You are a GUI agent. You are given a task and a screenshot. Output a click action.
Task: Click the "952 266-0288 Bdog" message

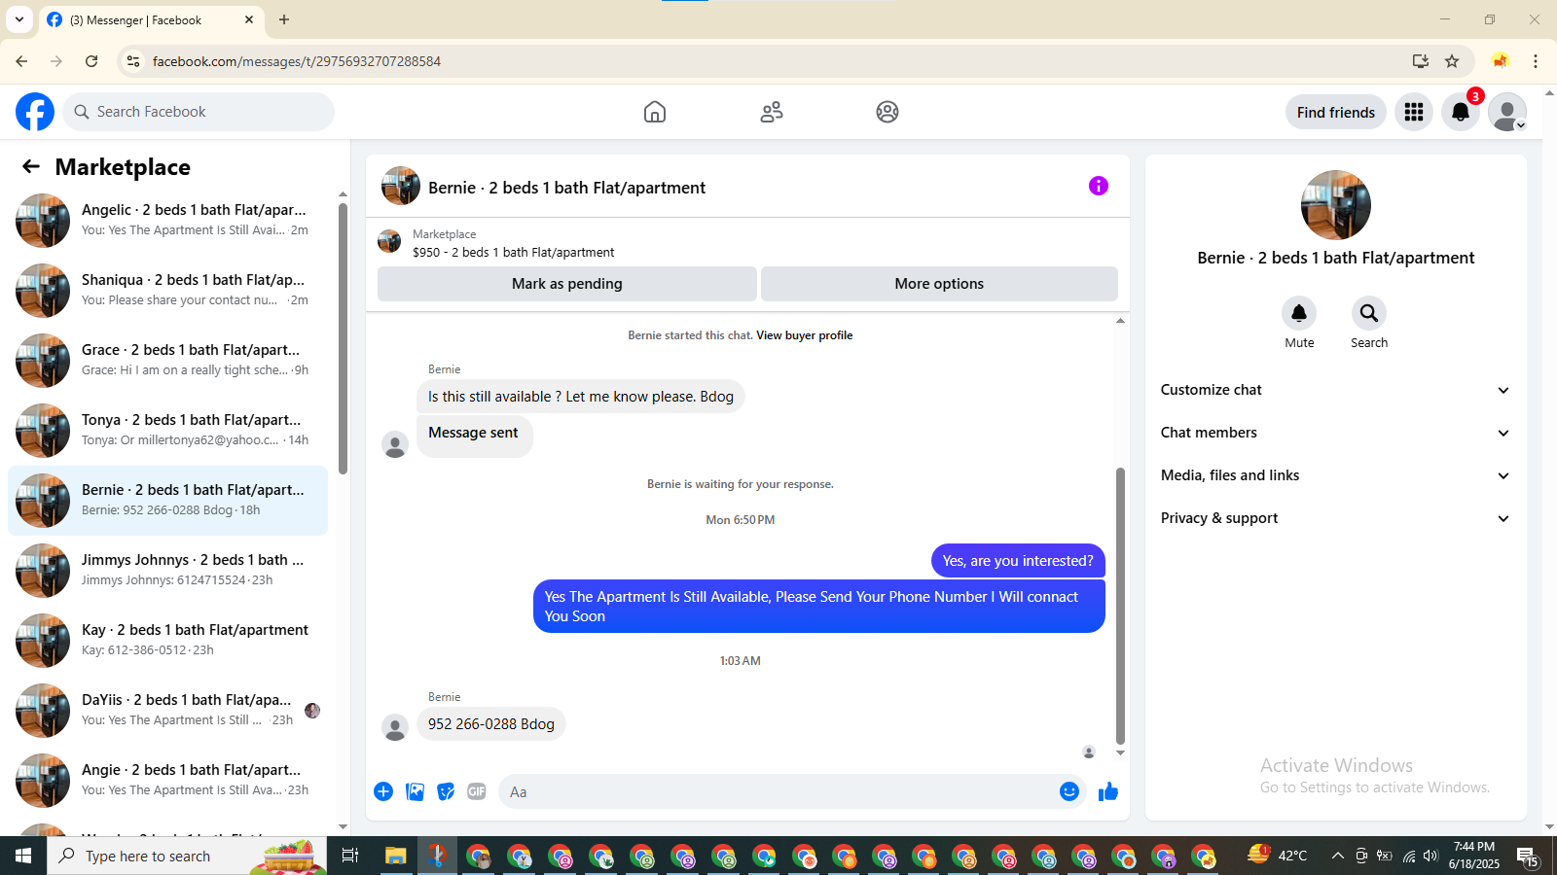(x=491, y=724)
